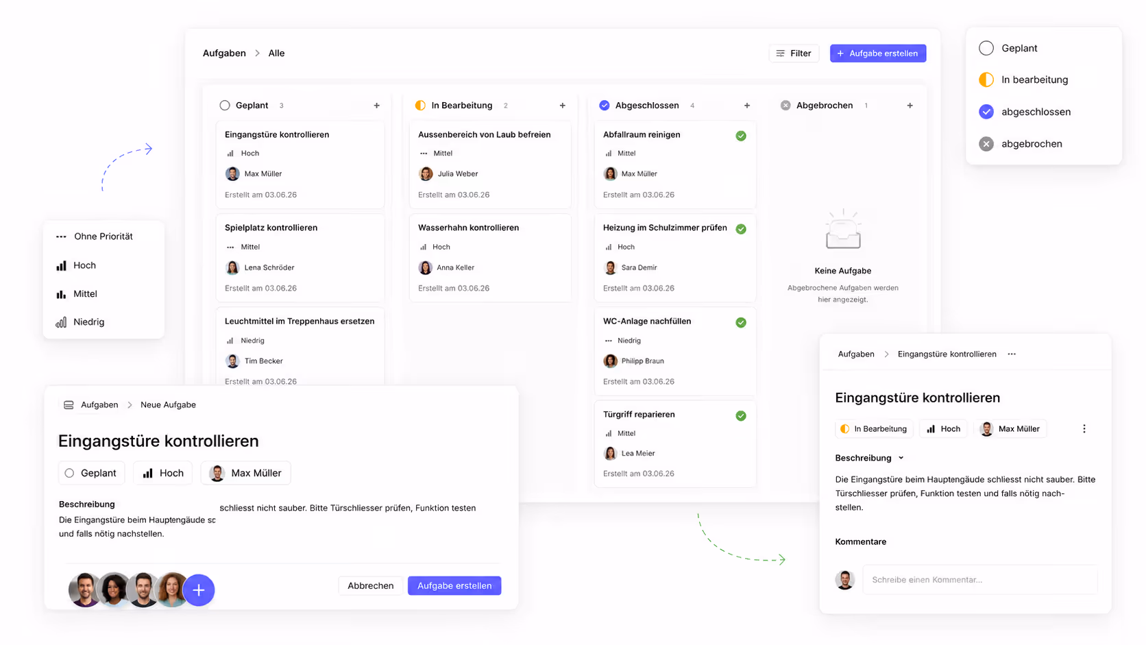This screenshot has width=1146, height=645.
Task: Click Abbrechen in the new task dialog
Action: coord(370,585)
